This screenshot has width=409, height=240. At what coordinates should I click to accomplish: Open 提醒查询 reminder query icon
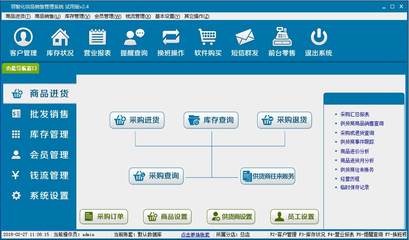point(134,42)
